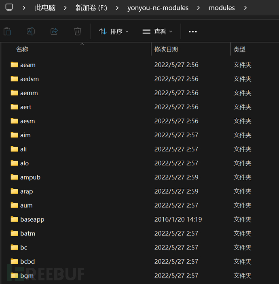The width and height of the screenshot is (279, 284).
Task: Select the ampub folder row
Action: click(30, 177)
